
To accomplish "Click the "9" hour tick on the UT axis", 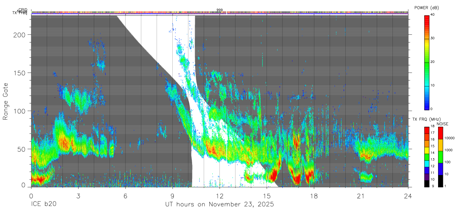I will click(x=172, y=196).
